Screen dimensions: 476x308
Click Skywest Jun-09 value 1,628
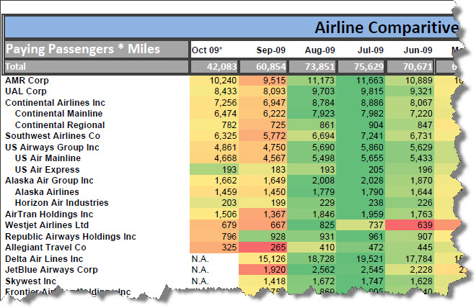coord(410,281)
